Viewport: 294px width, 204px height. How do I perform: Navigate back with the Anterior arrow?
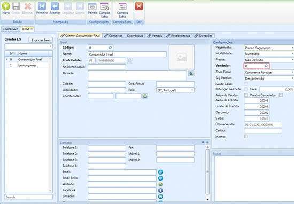coord(55,6)
